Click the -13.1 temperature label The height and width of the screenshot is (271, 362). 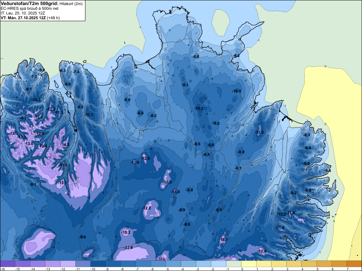(x=62, y=183)
